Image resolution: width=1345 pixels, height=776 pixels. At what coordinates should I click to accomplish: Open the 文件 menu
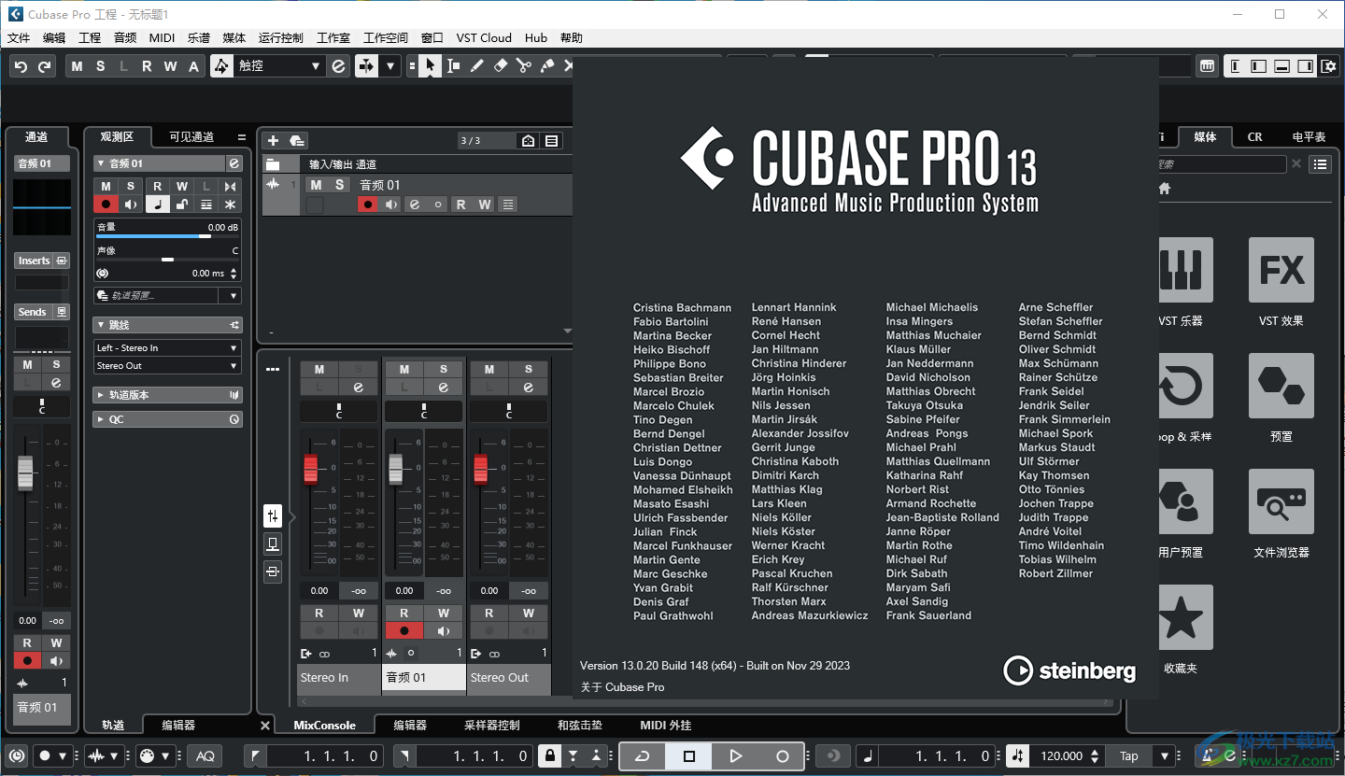19,38
